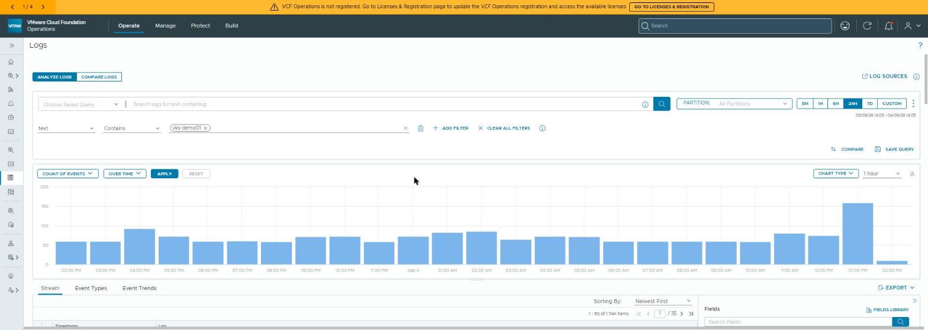928x330 pixels.
Task: Open the Export dropdown
Action: pyautogui.click(x=896, y=288)
